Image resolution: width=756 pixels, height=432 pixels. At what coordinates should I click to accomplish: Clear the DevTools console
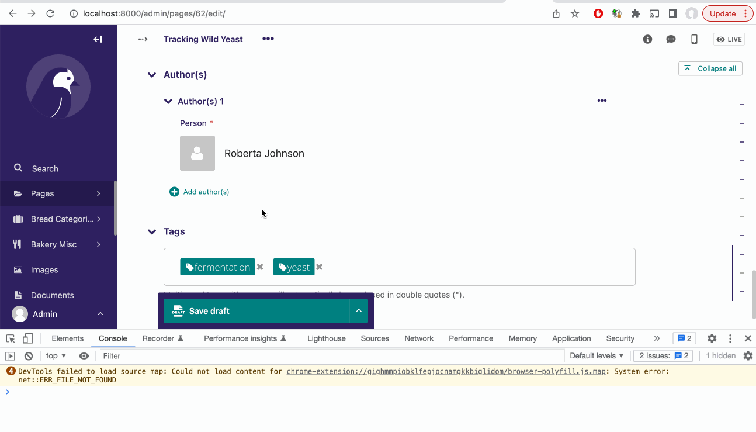click(x=28, y=355)
